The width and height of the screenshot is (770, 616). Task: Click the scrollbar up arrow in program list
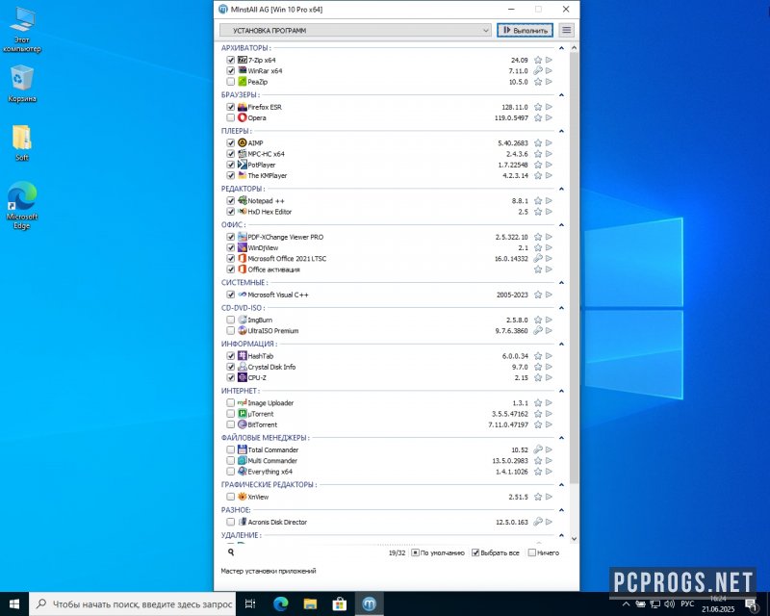pos(574,48)
